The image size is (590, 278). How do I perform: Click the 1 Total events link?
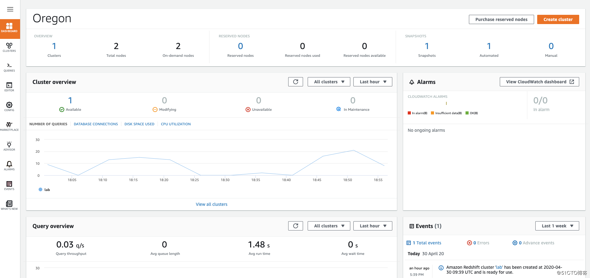(x=427, y=243)
